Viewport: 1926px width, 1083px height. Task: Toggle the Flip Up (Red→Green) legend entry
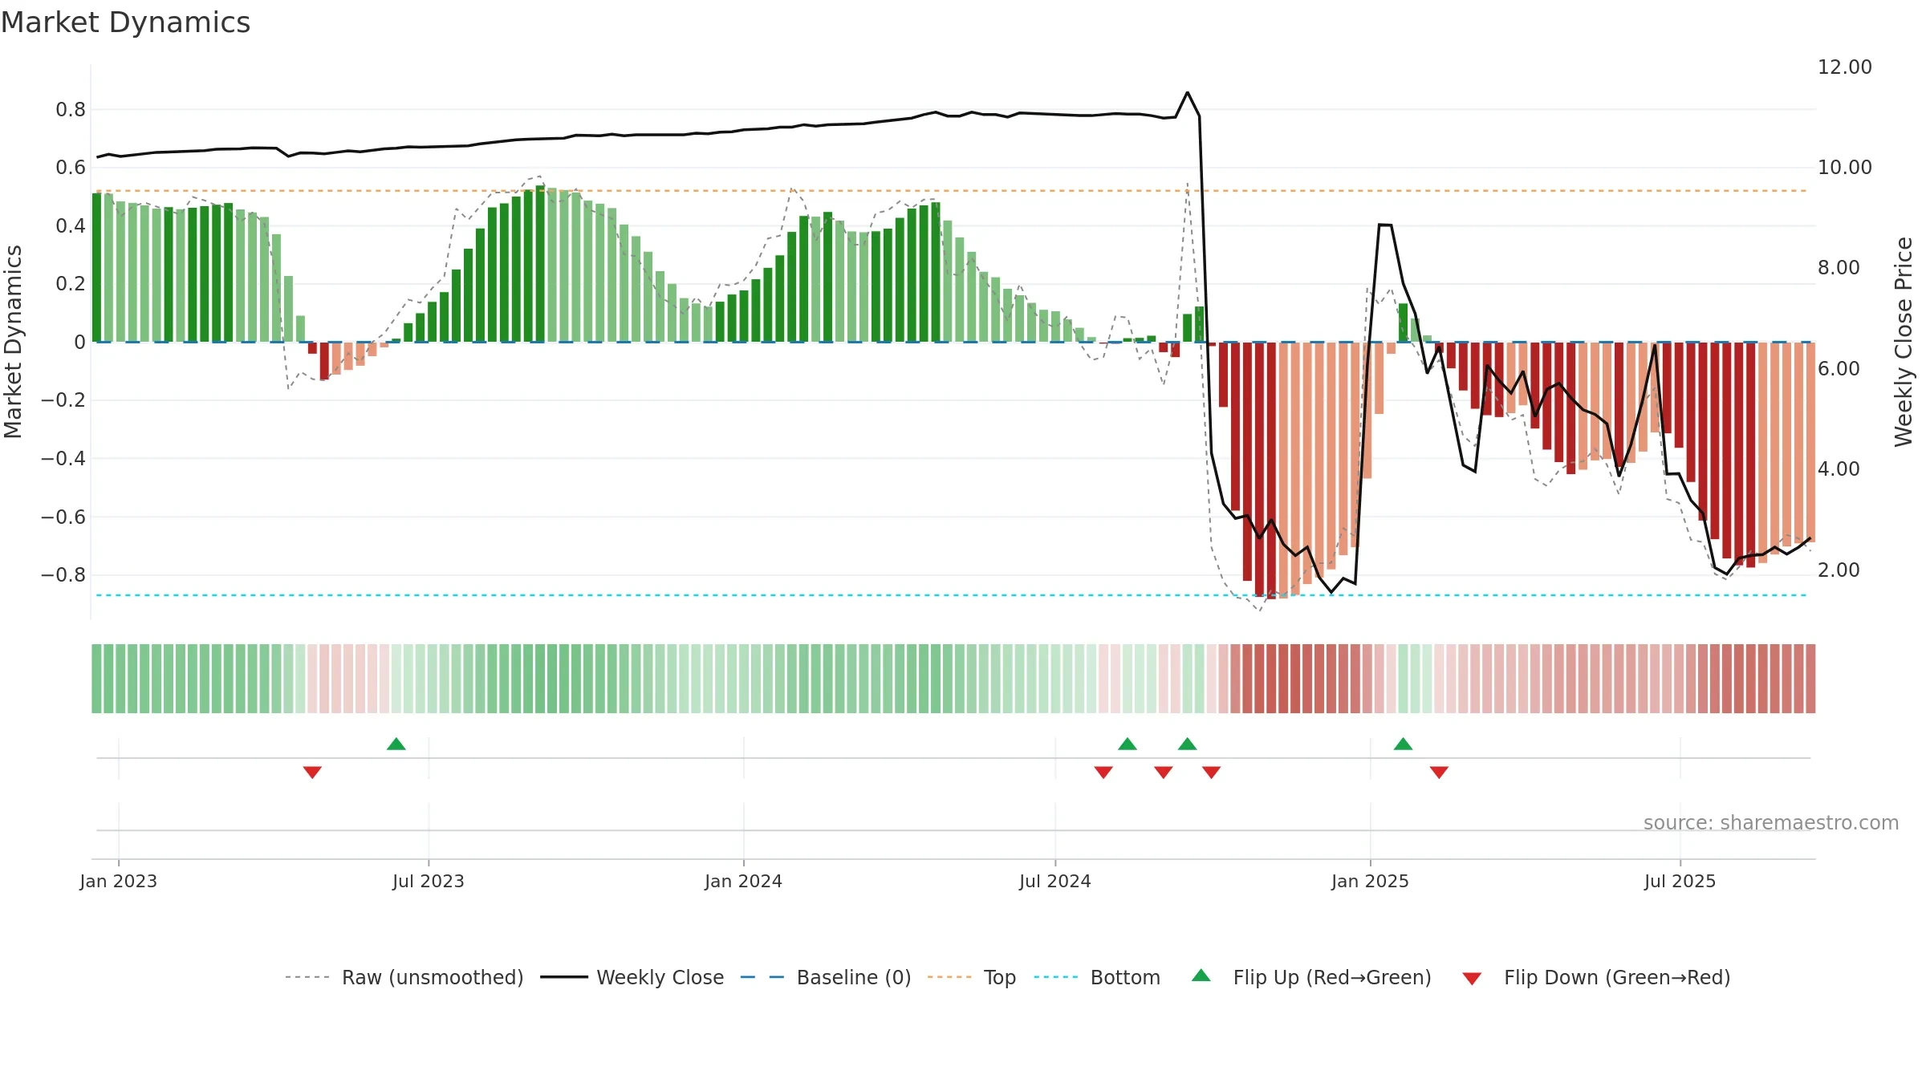pos(1311,977)
